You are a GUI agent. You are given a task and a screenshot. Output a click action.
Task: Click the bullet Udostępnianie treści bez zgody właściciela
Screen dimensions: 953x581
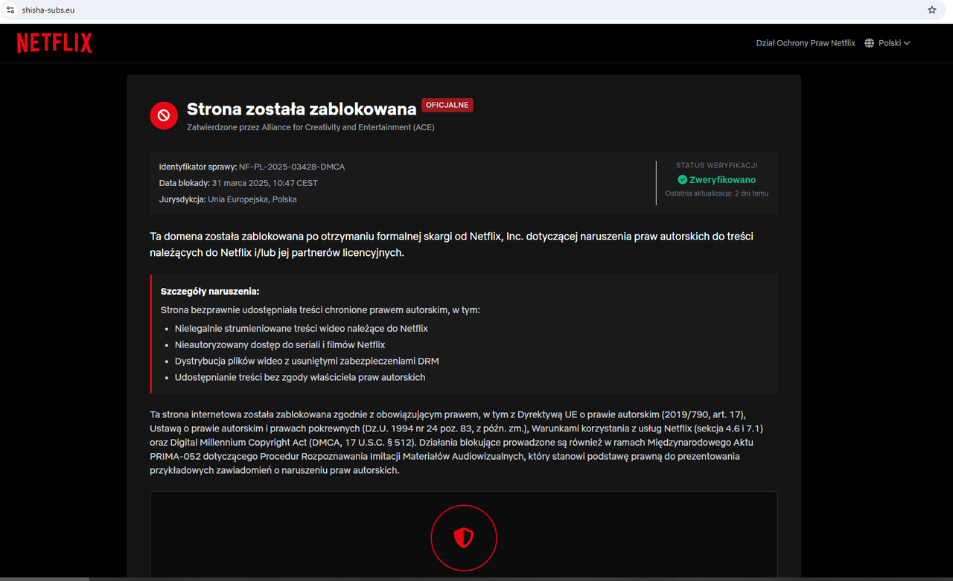(x=300, y=377)
